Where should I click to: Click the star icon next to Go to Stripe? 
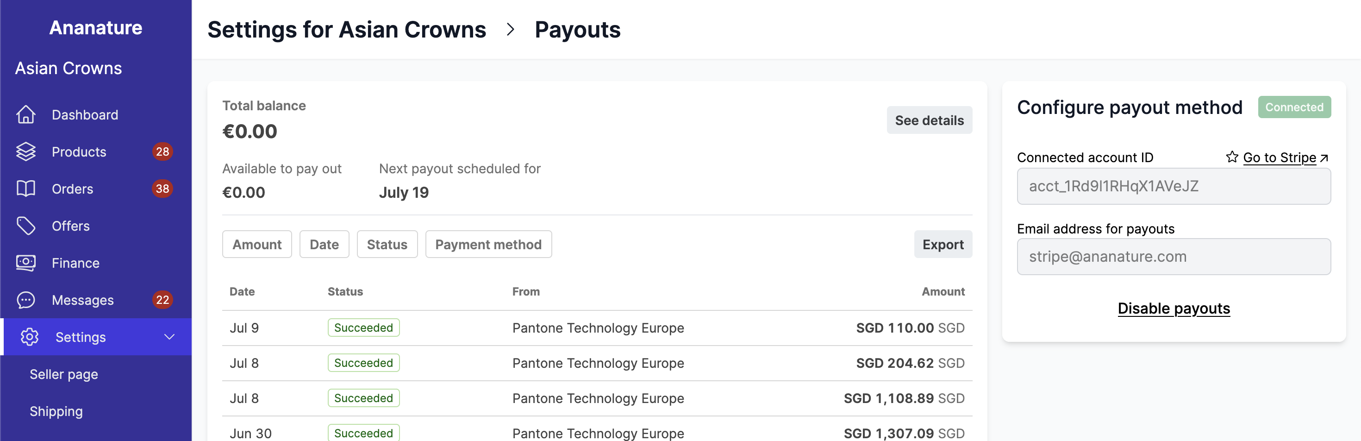1232,157
